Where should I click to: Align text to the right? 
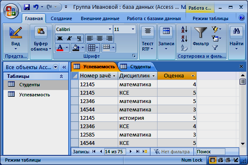tap(109, 39)
